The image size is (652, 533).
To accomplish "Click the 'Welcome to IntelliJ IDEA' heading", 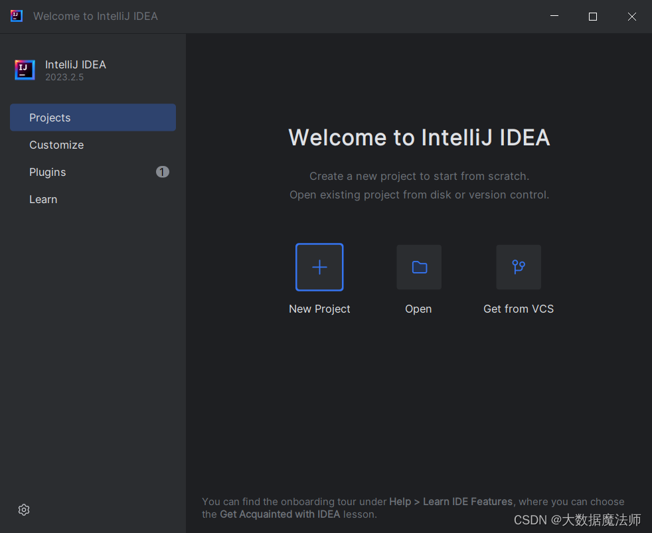I will coord(419,137).
